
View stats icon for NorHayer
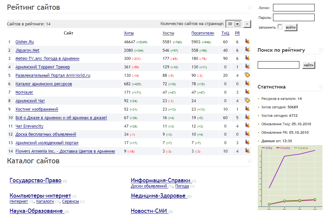[x=247, y=92]
